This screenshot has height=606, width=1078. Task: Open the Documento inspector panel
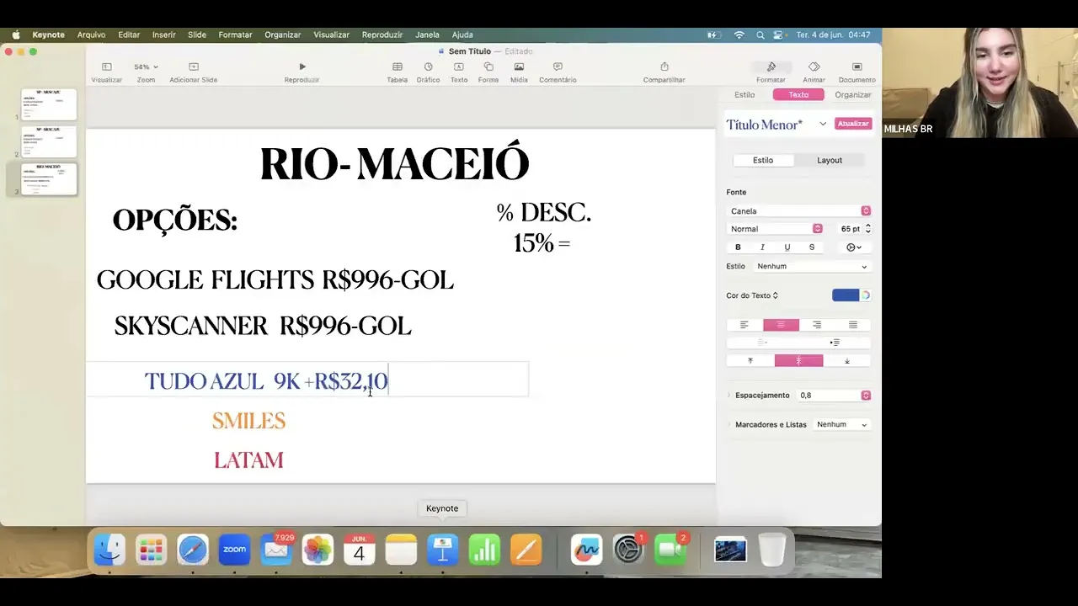[x=857, y=72]
